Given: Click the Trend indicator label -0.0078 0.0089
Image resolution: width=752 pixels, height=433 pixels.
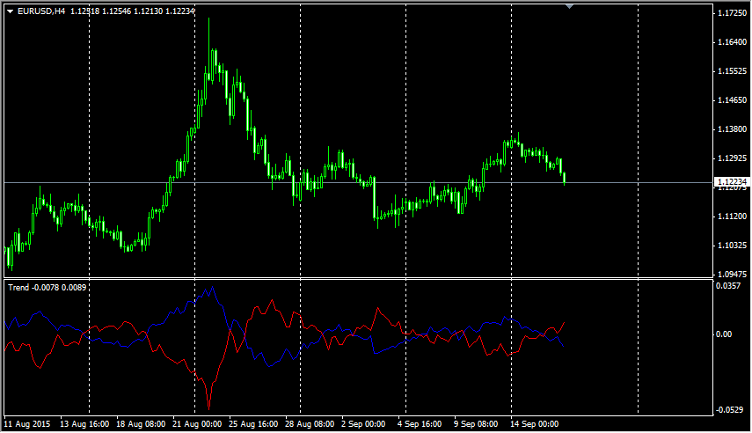Looking at the screenshot, I should coord(47,288).
